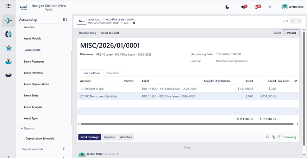
Task: Click Lease Ass... breadcrumb link
Action: (x=94, y=20)
